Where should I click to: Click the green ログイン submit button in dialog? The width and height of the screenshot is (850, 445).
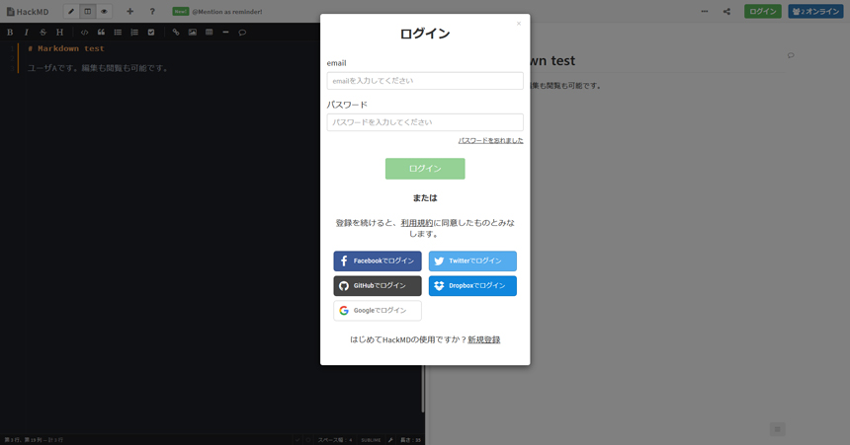(x=425, y=169)
